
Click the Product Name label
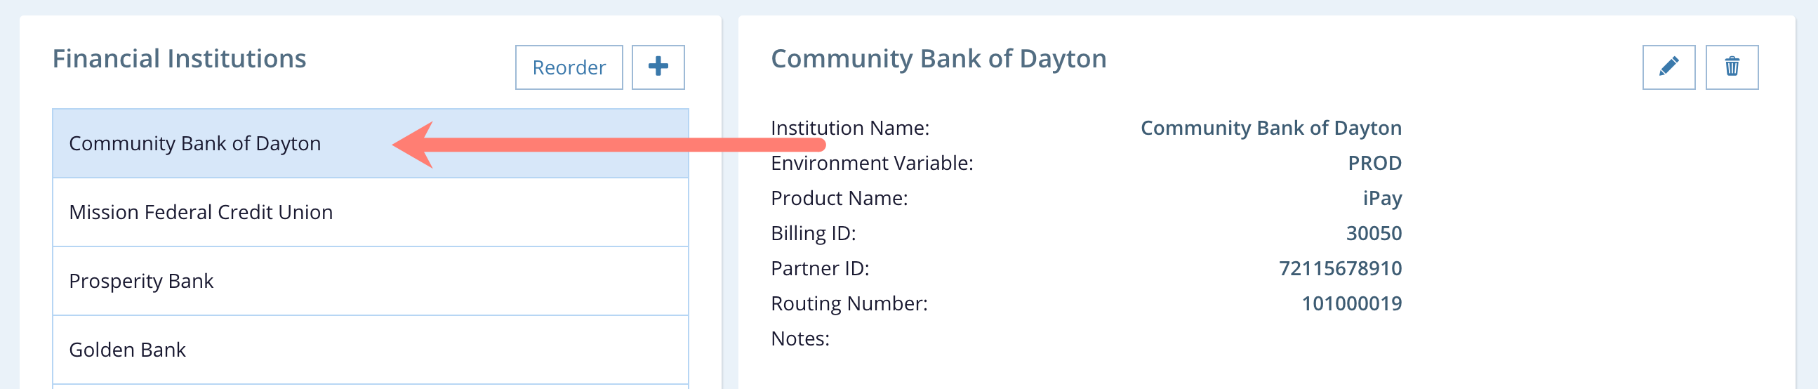coord(839,199)
